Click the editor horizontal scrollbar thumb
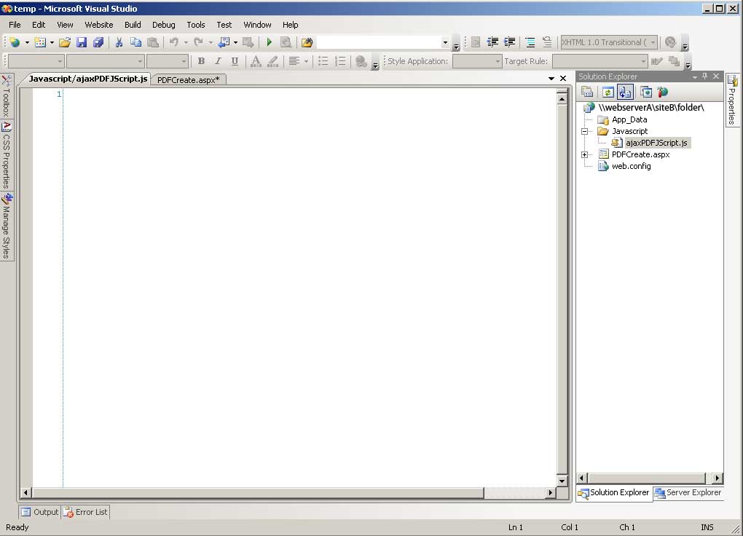The height and width of the screenshot is (536, 743). [x=258, y=493]
